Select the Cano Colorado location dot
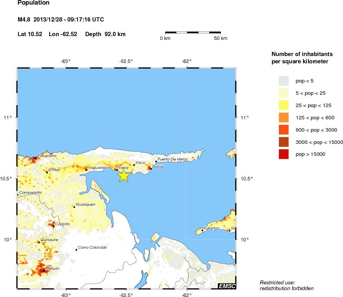This screenshot has width=343, height=297. point(76,250)
